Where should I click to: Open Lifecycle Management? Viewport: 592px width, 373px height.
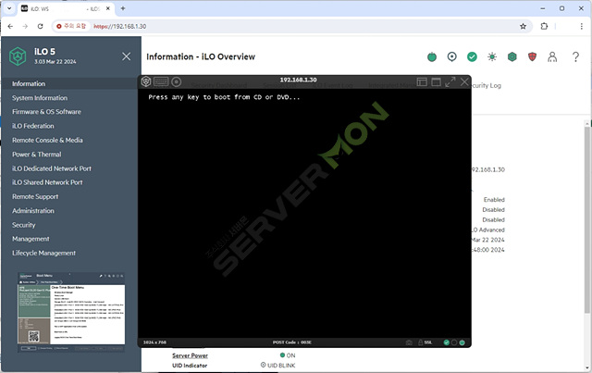point(43,254)
